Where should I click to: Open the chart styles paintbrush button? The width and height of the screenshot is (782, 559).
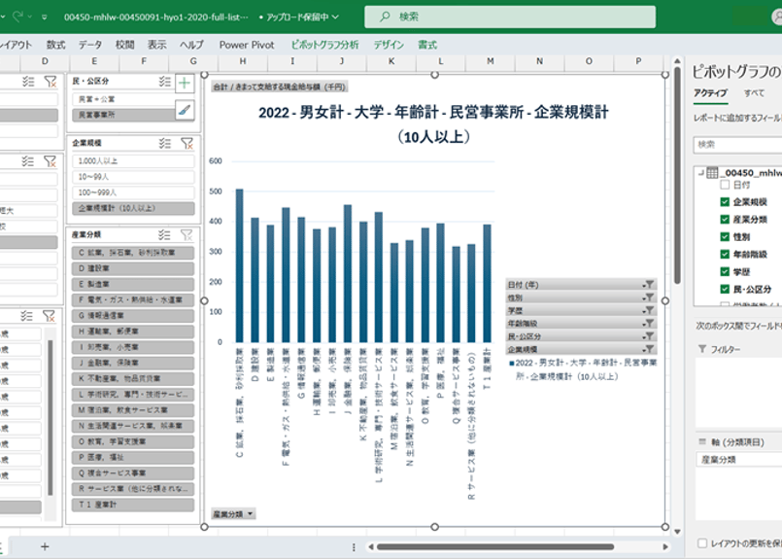click(185, 110)
